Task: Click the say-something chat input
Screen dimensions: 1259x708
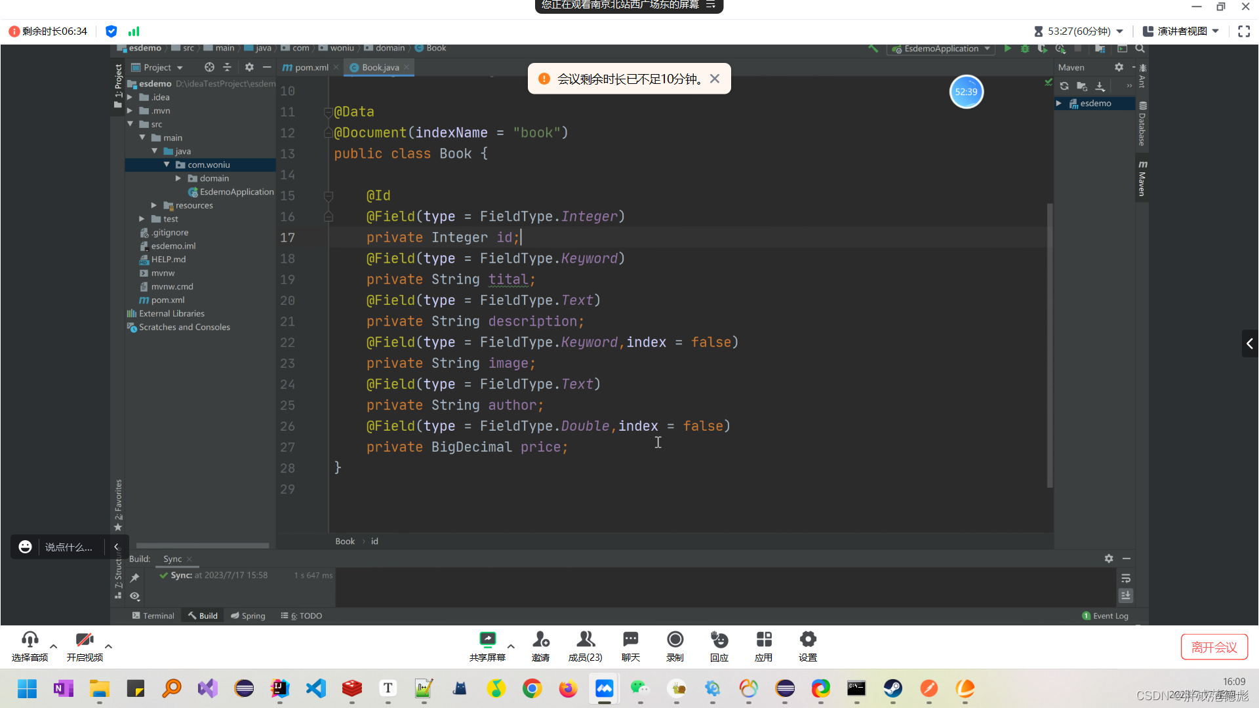Action: click(69, 547)
